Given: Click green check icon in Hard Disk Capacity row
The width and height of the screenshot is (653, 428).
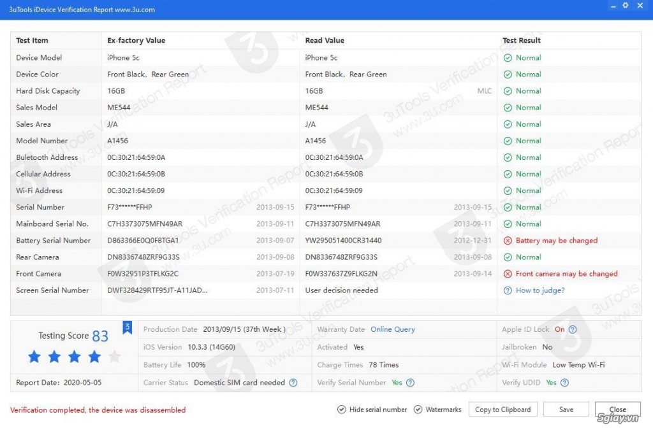Looking at the screenshot, I should [x=508, y=91].
